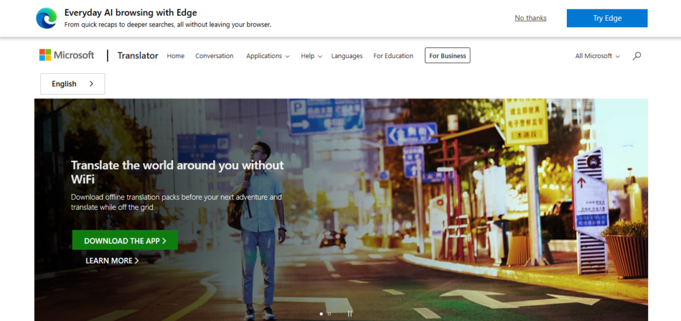The image size is (681, 321).
Task: Navigate to For Education
Action: click(x=393, y=56)
